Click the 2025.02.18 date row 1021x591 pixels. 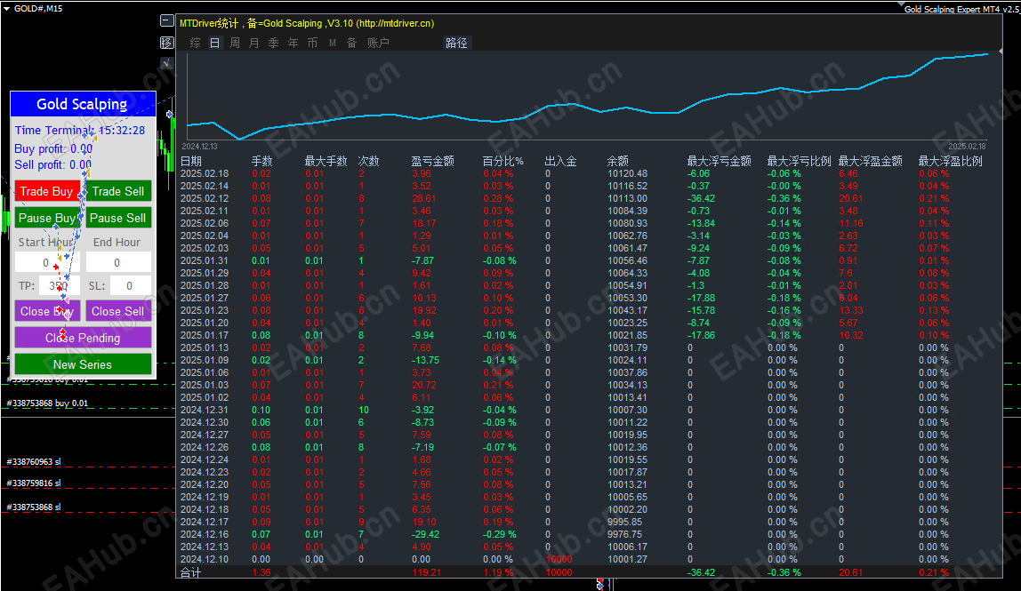click(x=205, y=174)
